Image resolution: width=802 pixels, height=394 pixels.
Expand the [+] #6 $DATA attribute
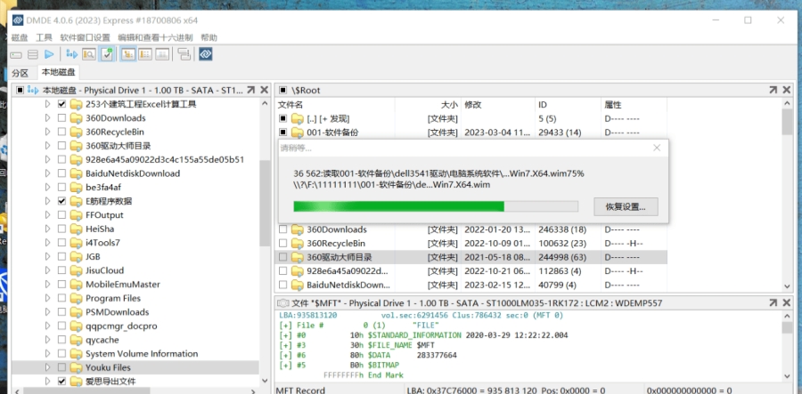tap(285, 355)
